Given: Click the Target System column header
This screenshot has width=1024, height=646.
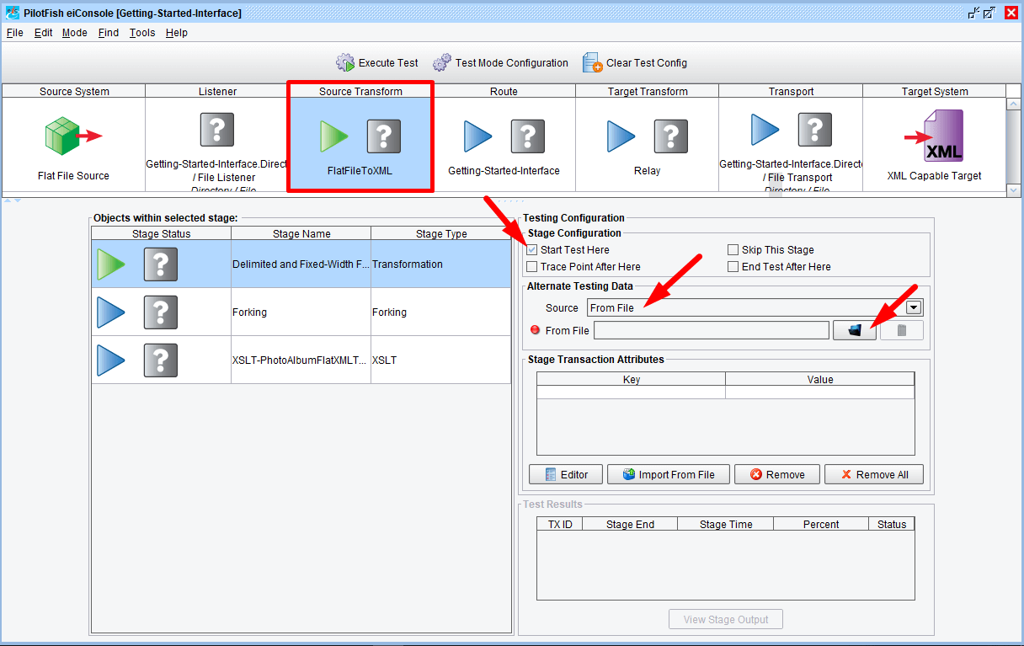Looking at the screenshot, I should pos(935,91).
